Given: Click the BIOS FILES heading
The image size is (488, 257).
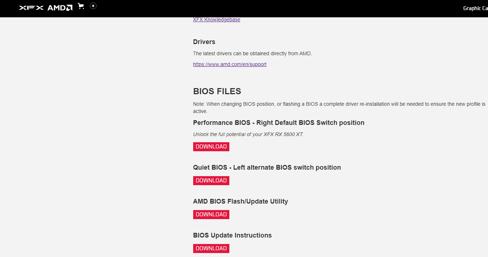Looking at the screenshot, I should point(217,91).
